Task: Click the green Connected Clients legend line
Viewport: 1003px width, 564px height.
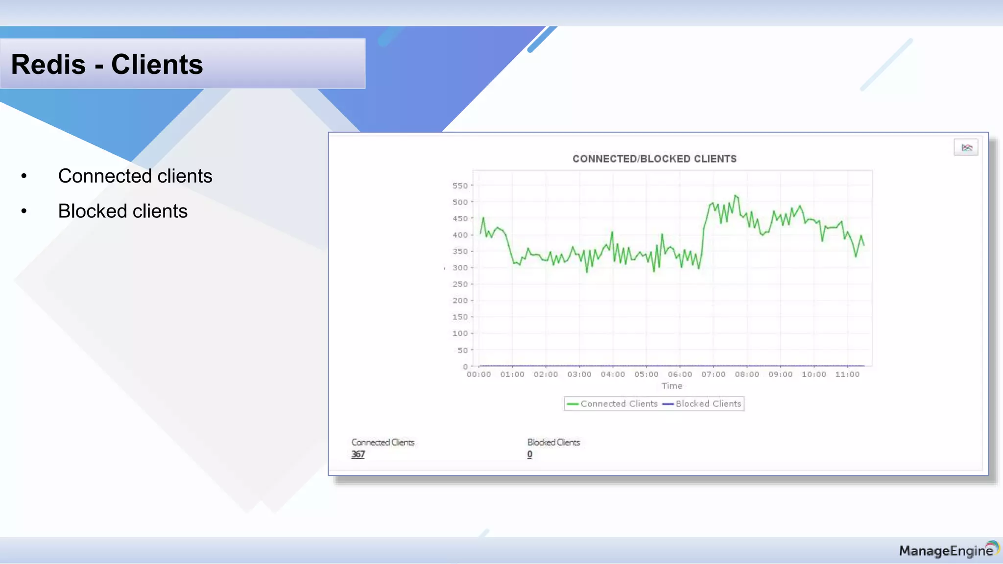Action: pos(573,404)
